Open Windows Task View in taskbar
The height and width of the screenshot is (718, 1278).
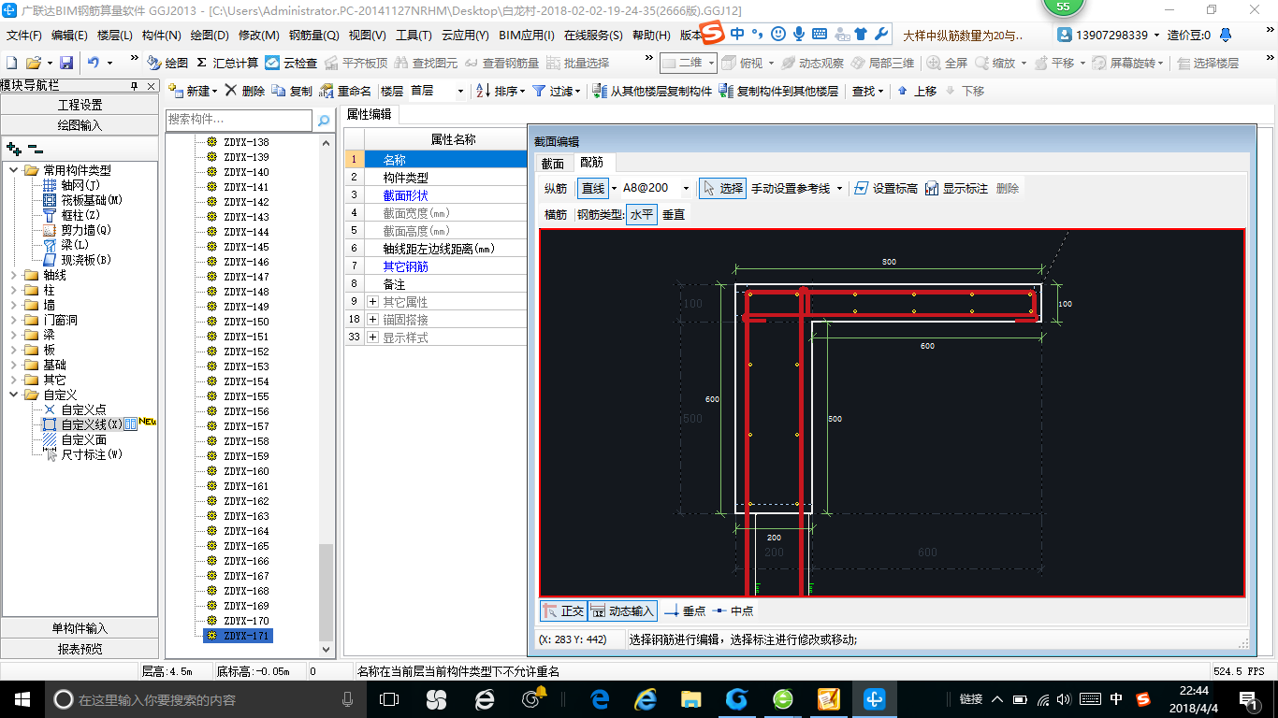click(x=388, y=698)
